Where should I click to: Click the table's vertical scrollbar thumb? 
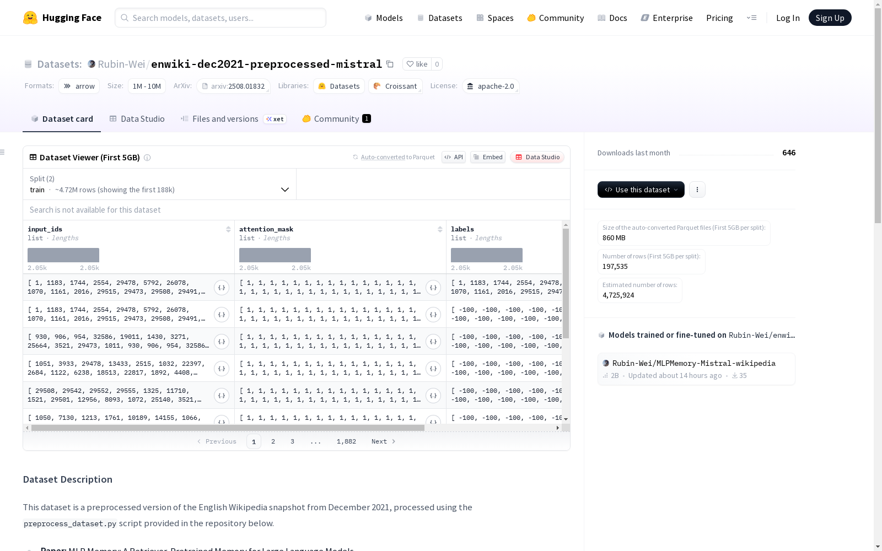coord(566,283)
